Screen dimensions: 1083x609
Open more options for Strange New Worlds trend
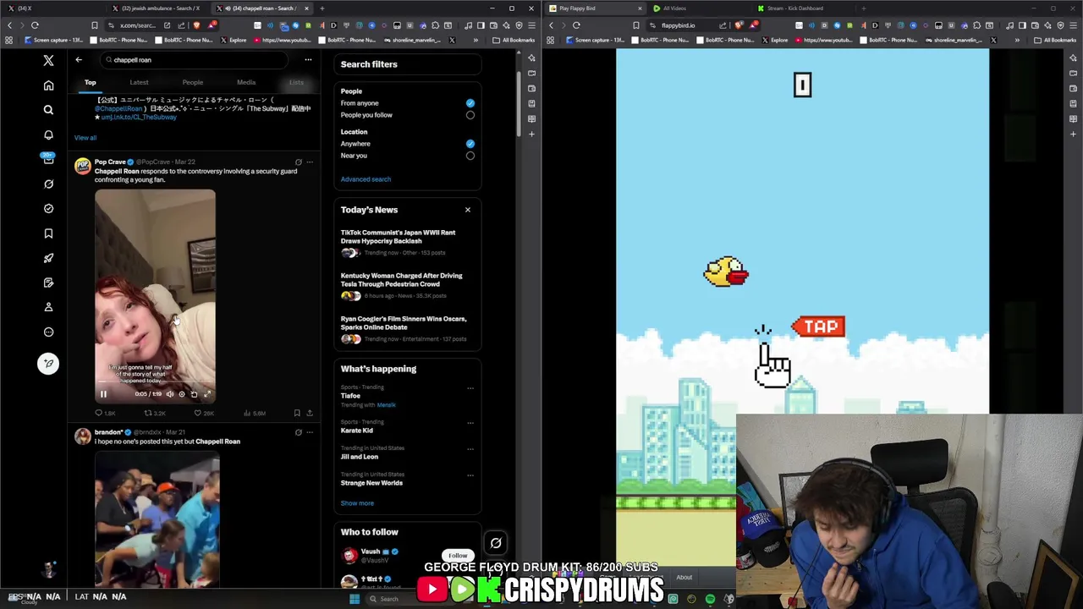(470, 475)
